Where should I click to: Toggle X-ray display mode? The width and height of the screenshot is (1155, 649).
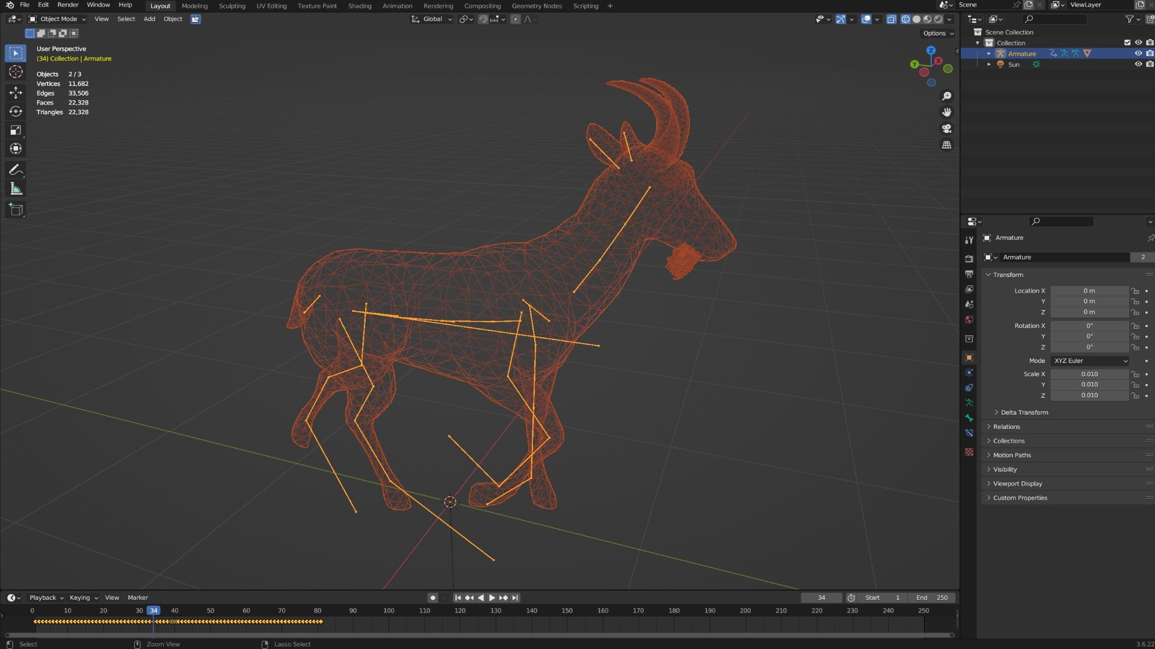[892, 19]
